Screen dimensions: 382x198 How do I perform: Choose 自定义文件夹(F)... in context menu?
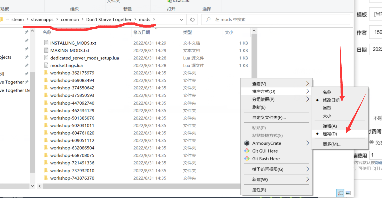(x=277, y=118)
